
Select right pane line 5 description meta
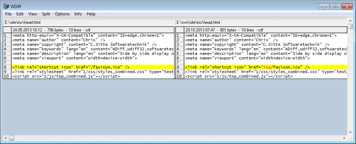[x=266, y=54]
